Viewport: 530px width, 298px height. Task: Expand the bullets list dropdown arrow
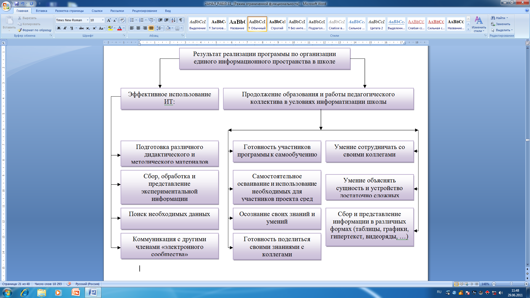(136, 20)
